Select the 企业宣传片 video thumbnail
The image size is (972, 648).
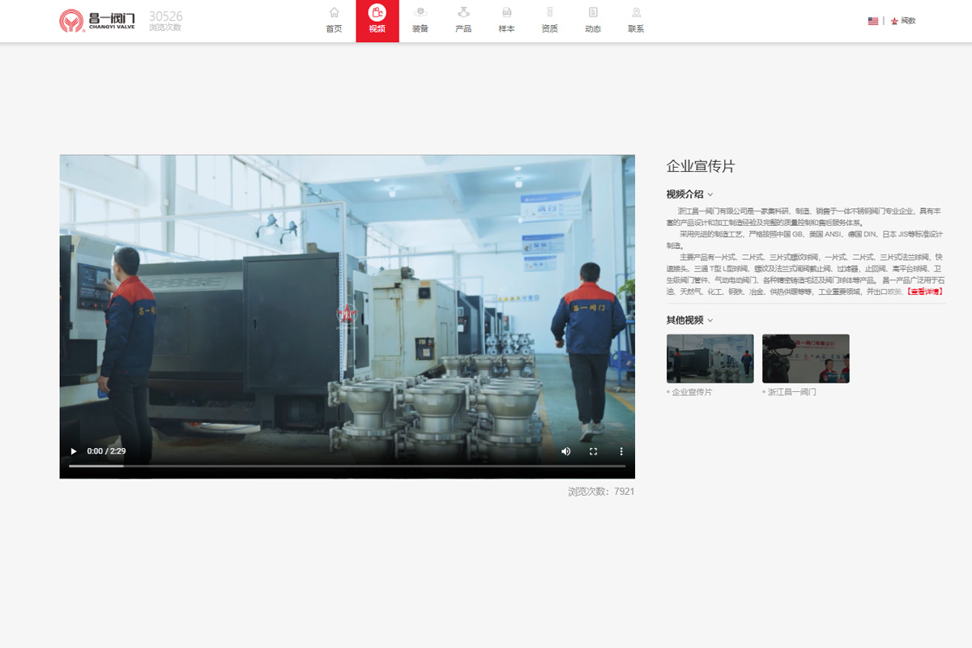coord(710,358)
